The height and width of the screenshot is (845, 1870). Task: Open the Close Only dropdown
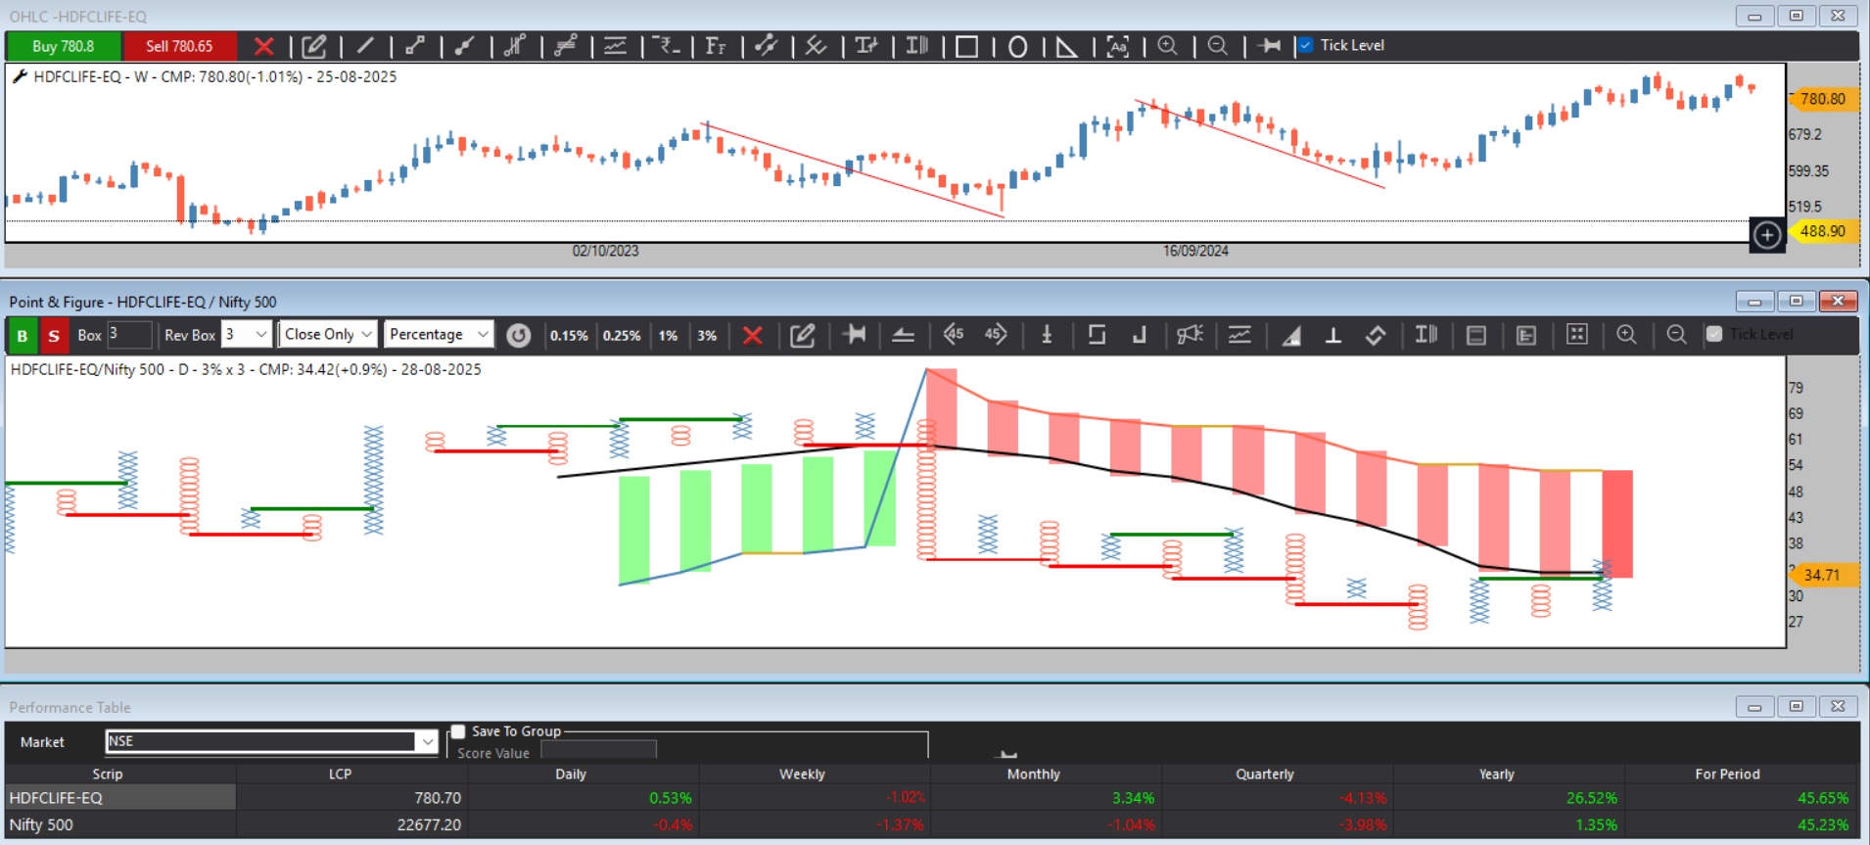point(327,335)
